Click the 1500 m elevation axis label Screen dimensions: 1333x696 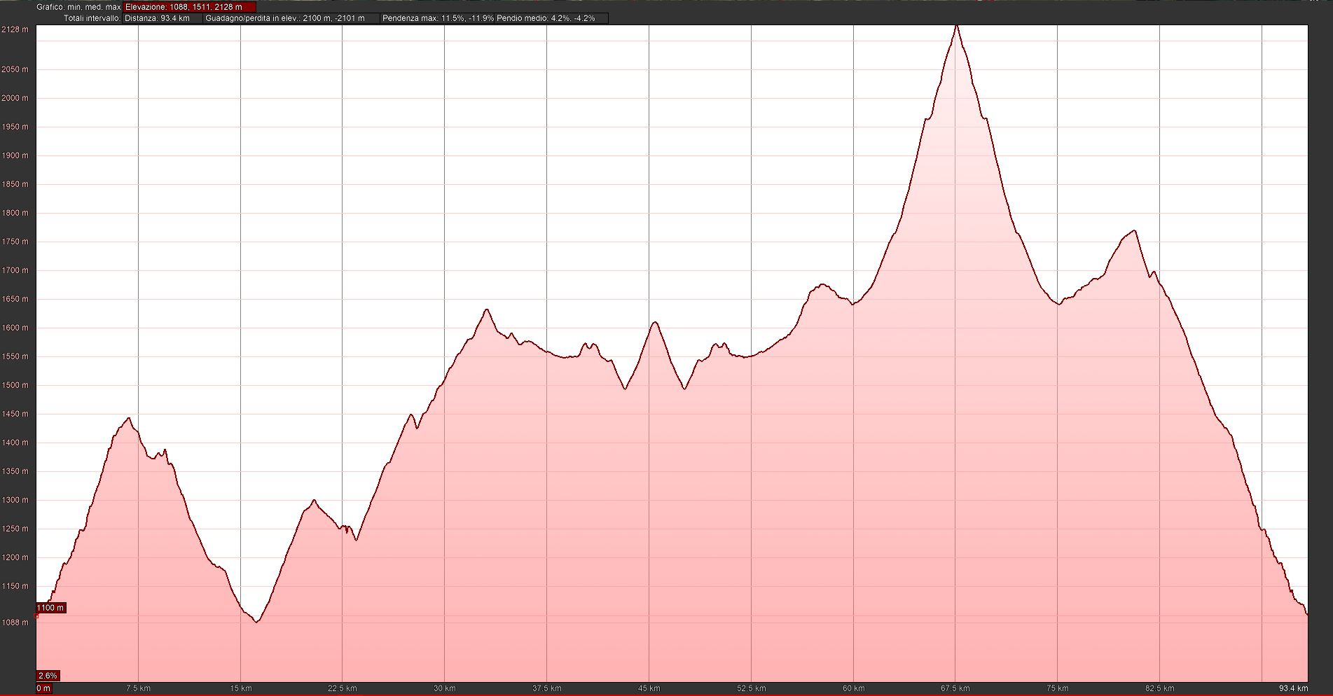[15, 385]
